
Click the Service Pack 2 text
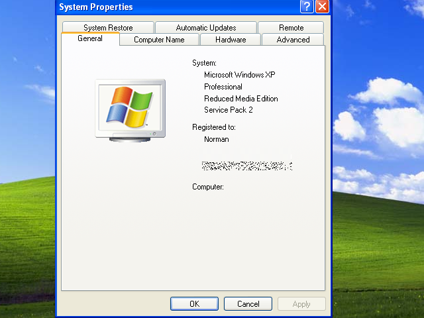229,110
